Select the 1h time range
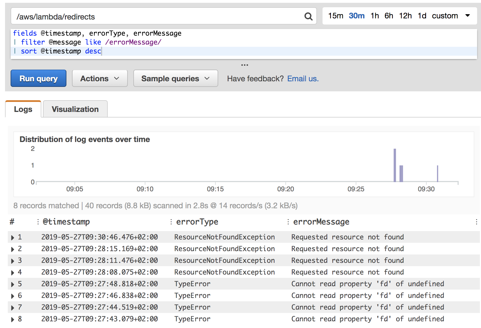Screen dimensions: 481x328 (x=375, y=16)
